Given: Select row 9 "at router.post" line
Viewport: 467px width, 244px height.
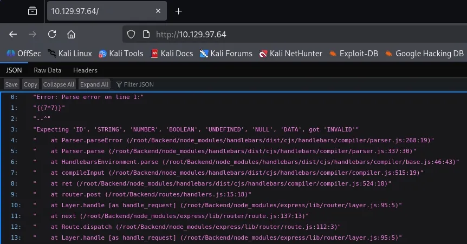Looking at the screenshot, I should pos(142,194).
